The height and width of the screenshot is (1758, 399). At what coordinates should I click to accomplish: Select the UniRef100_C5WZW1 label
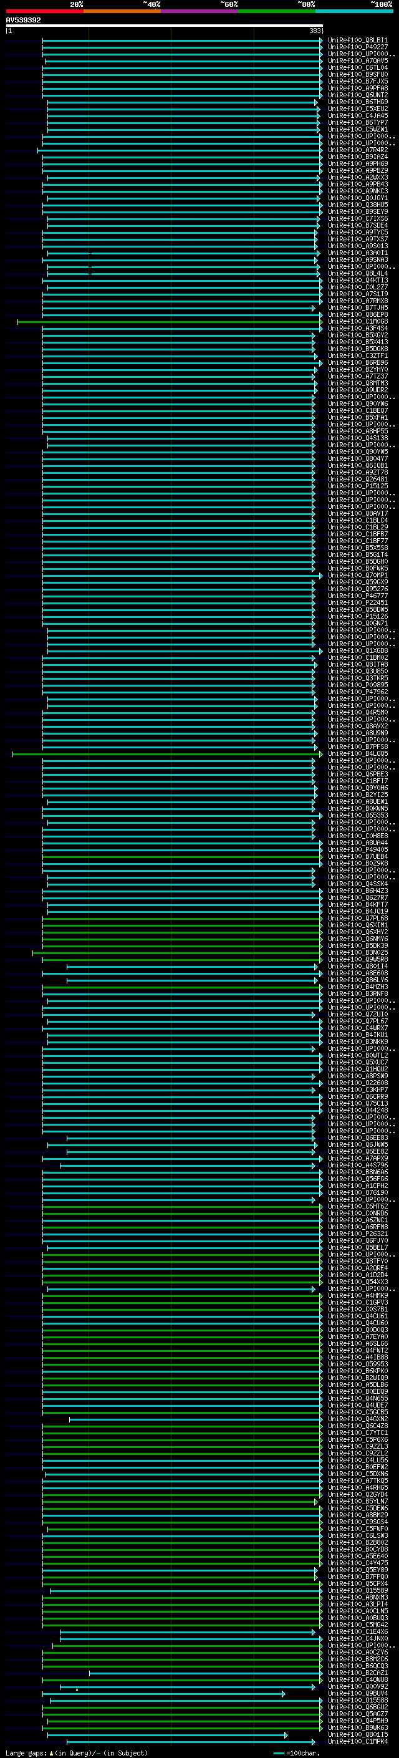pyautogui.click(x=358, y=130)
